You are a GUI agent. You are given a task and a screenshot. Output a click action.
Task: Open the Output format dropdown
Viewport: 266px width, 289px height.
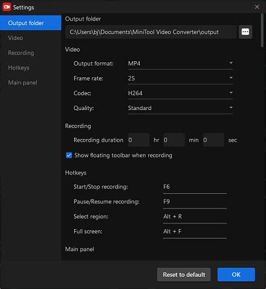click(x=180, y=64)
